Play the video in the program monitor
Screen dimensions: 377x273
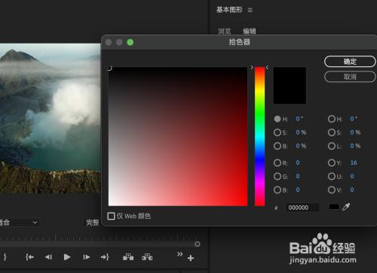click(x=67, y=257)
